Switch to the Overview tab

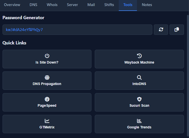click(12, 5)
